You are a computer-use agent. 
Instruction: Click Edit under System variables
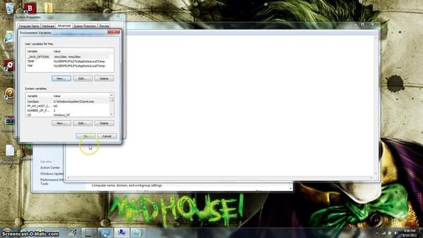click(83, 124)
